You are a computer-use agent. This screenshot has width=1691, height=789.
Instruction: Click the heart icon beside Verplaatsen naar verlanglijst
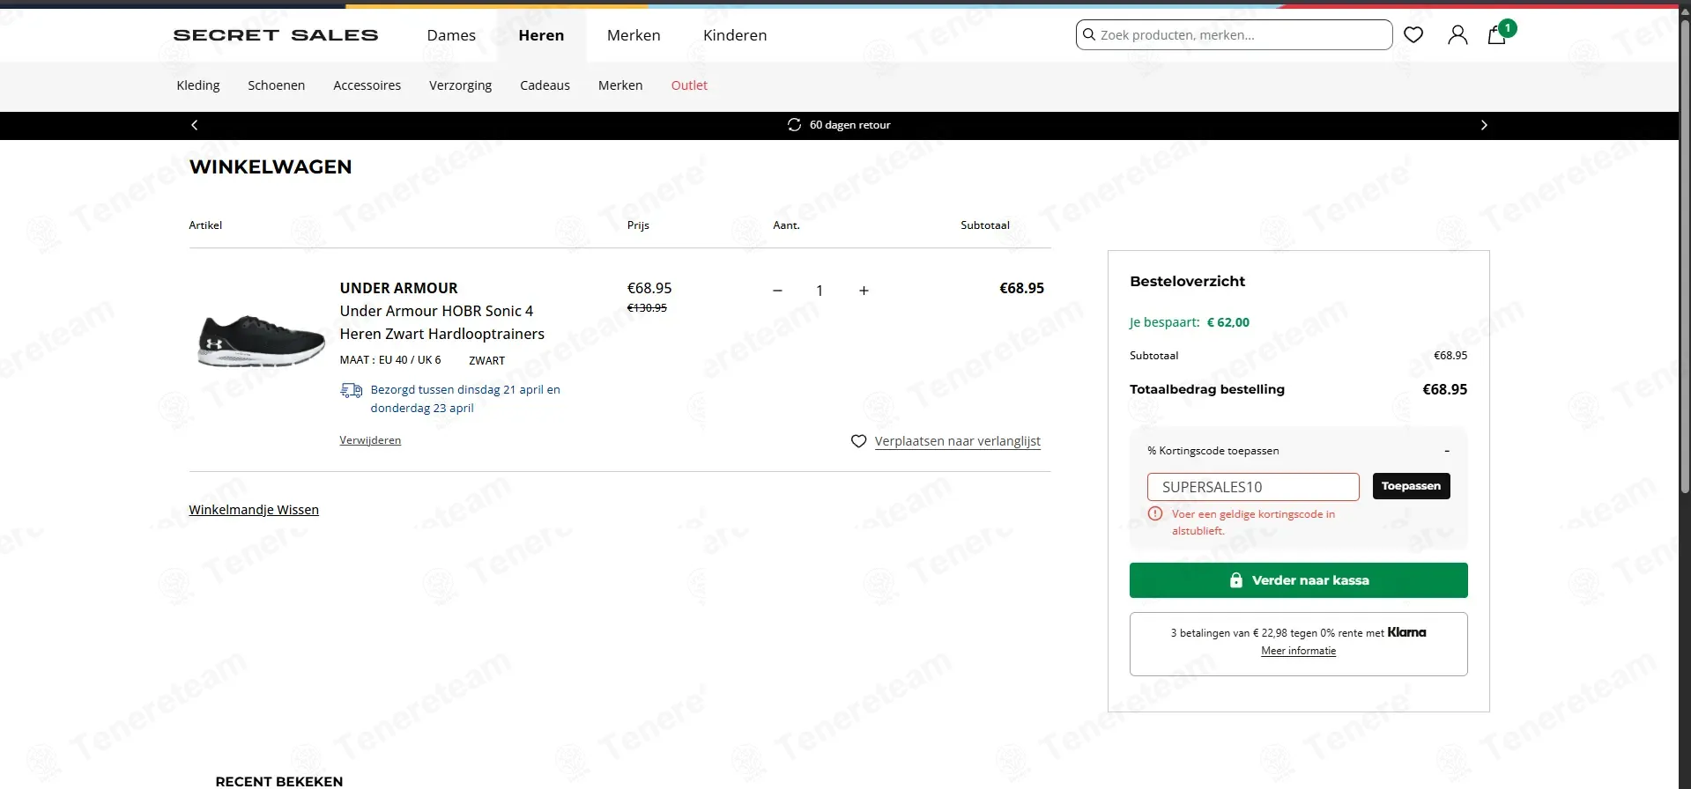tap(858, 441)
